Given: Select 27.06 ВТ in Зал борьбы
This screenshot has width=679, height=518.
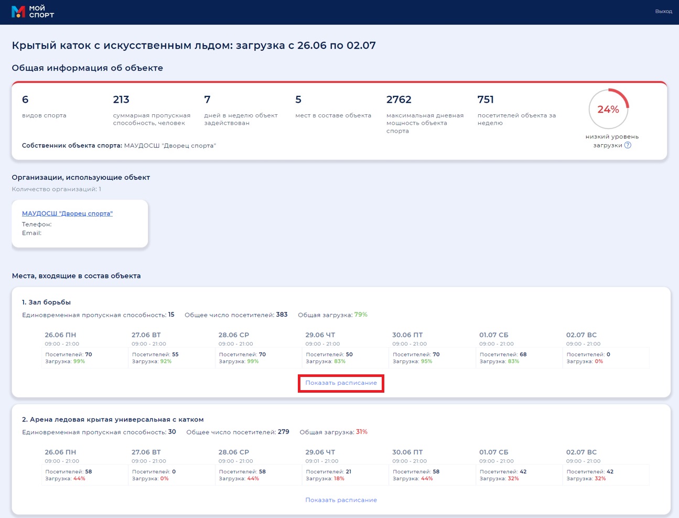Looking at the screenshot, I should coord(146,335).
